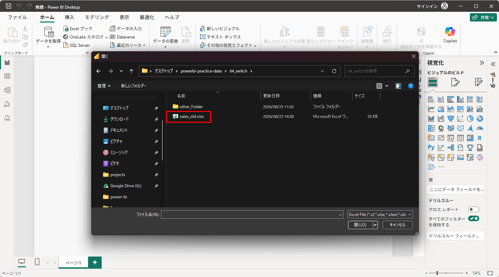Click 新しいフォルダー in dialog toolbar
The image size is (499, 277).
(134, 86)
